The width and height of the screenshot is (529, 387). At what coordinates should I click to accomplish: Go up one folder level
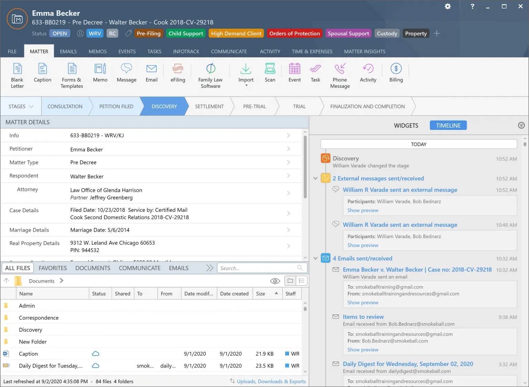(6, 281)
